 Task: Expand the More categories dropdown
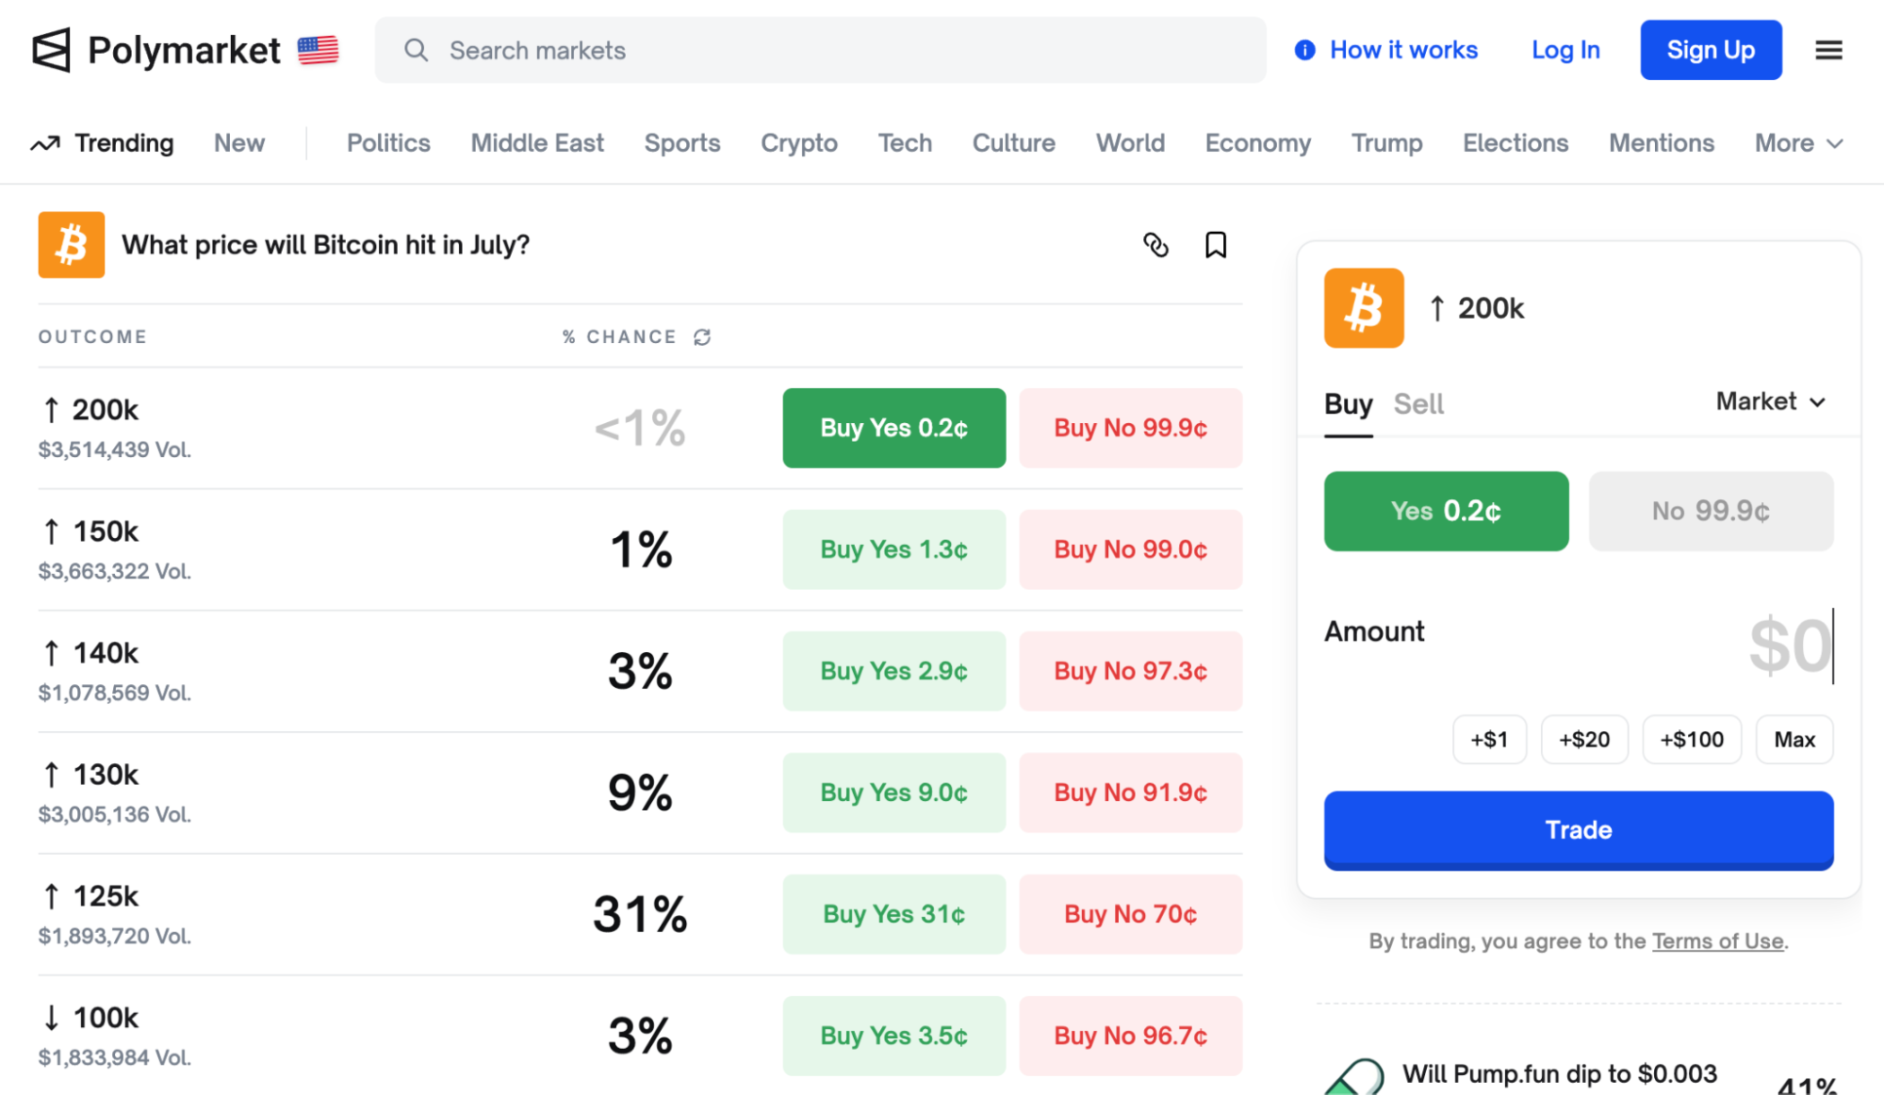click(x=1798, y=143)
